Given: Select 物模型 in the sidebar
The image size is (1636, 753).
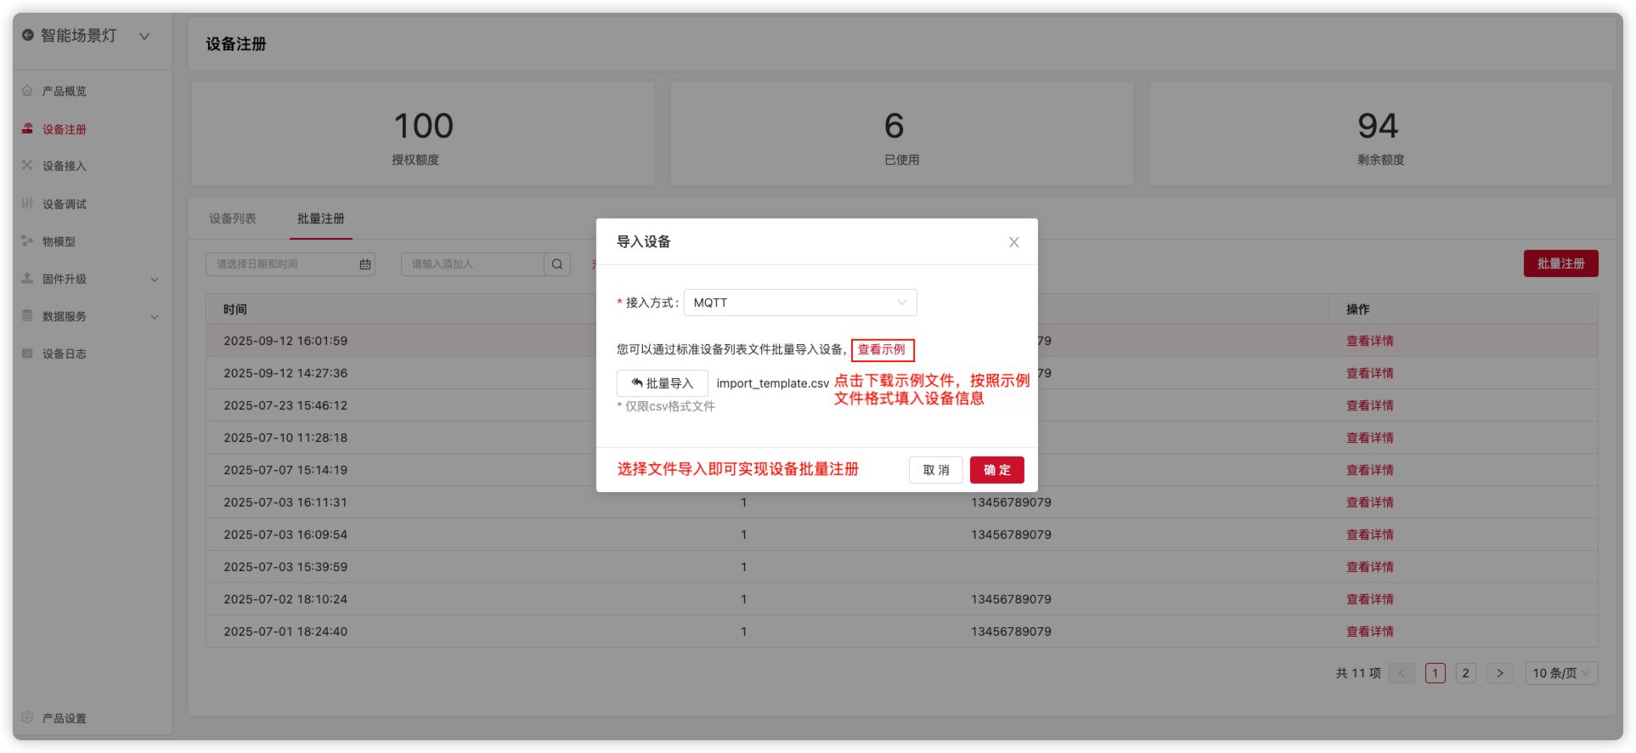Looking at the screenshot, I should click(59, 241).
